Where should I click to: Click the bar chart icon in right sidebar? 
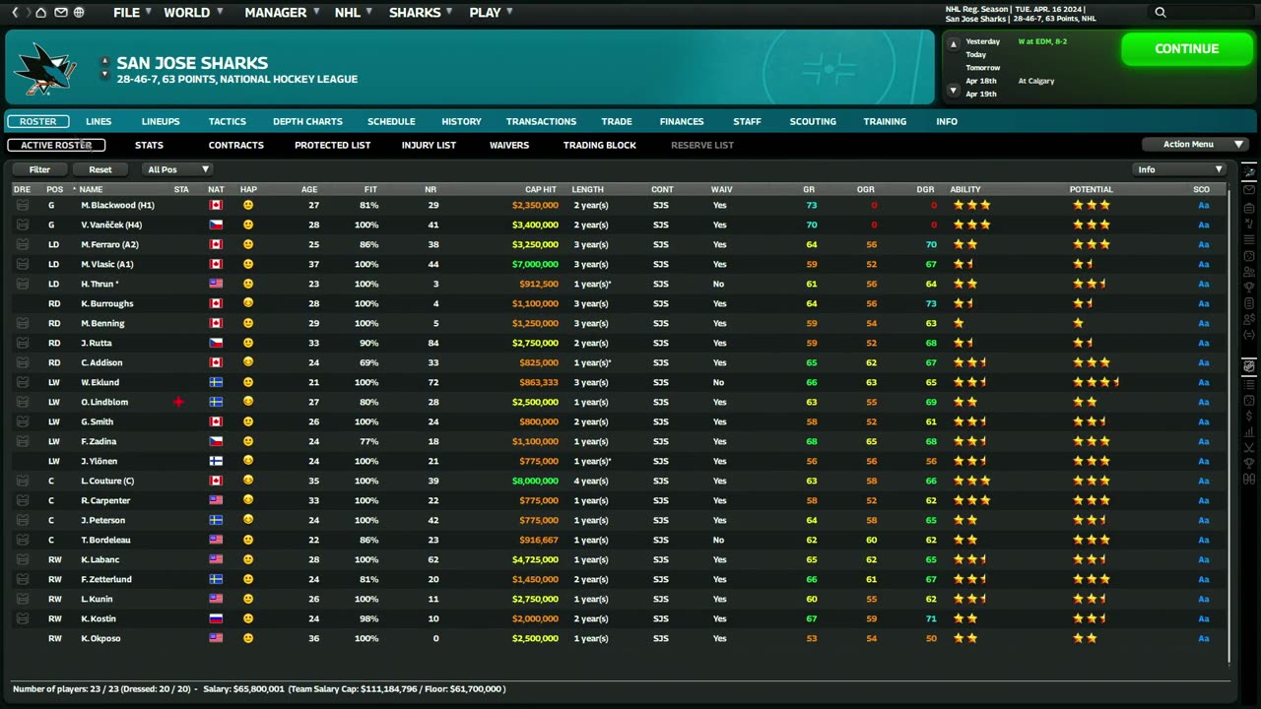point(1249,431)
